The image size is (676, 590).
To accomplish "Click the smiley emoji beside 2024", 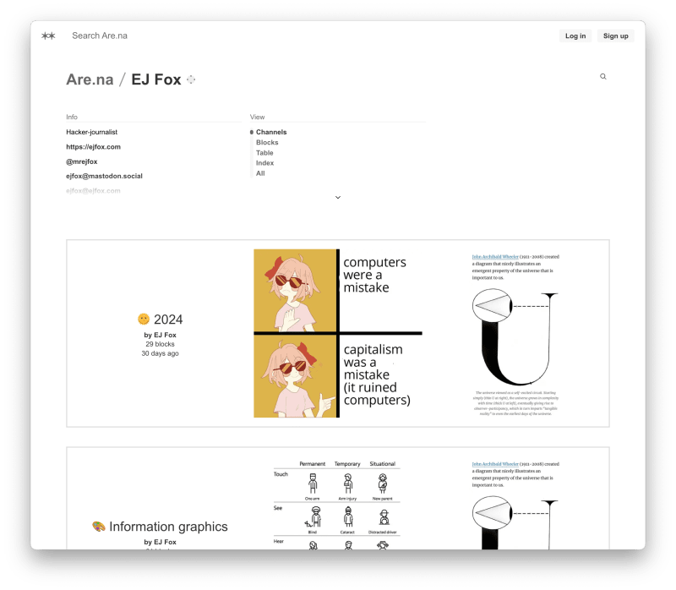I will point(144,320).
